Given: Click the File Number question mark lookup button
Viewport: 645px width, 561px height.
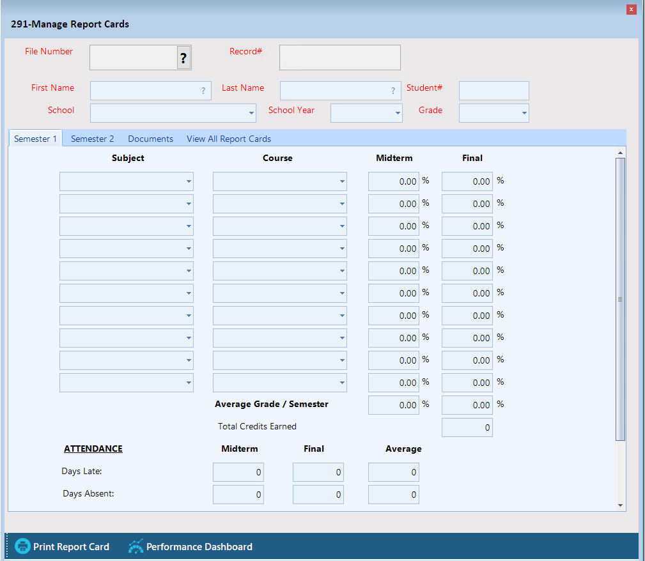Looking at the screenshot, I should (183, 58).
